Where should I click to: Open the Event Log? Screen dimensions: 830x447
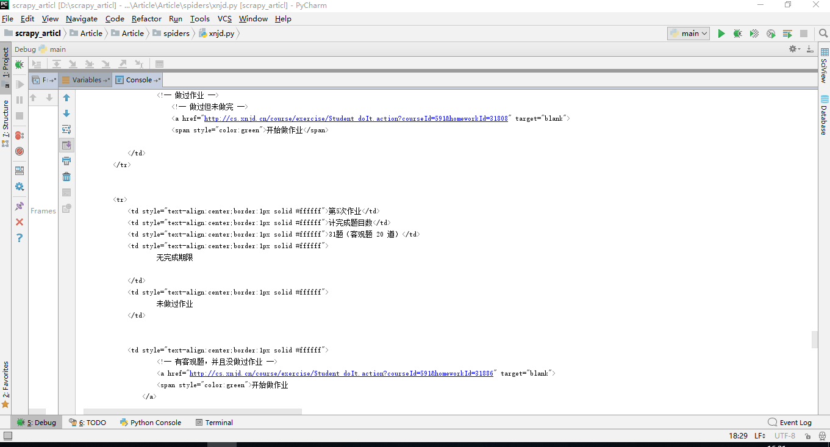coord(790,423)
